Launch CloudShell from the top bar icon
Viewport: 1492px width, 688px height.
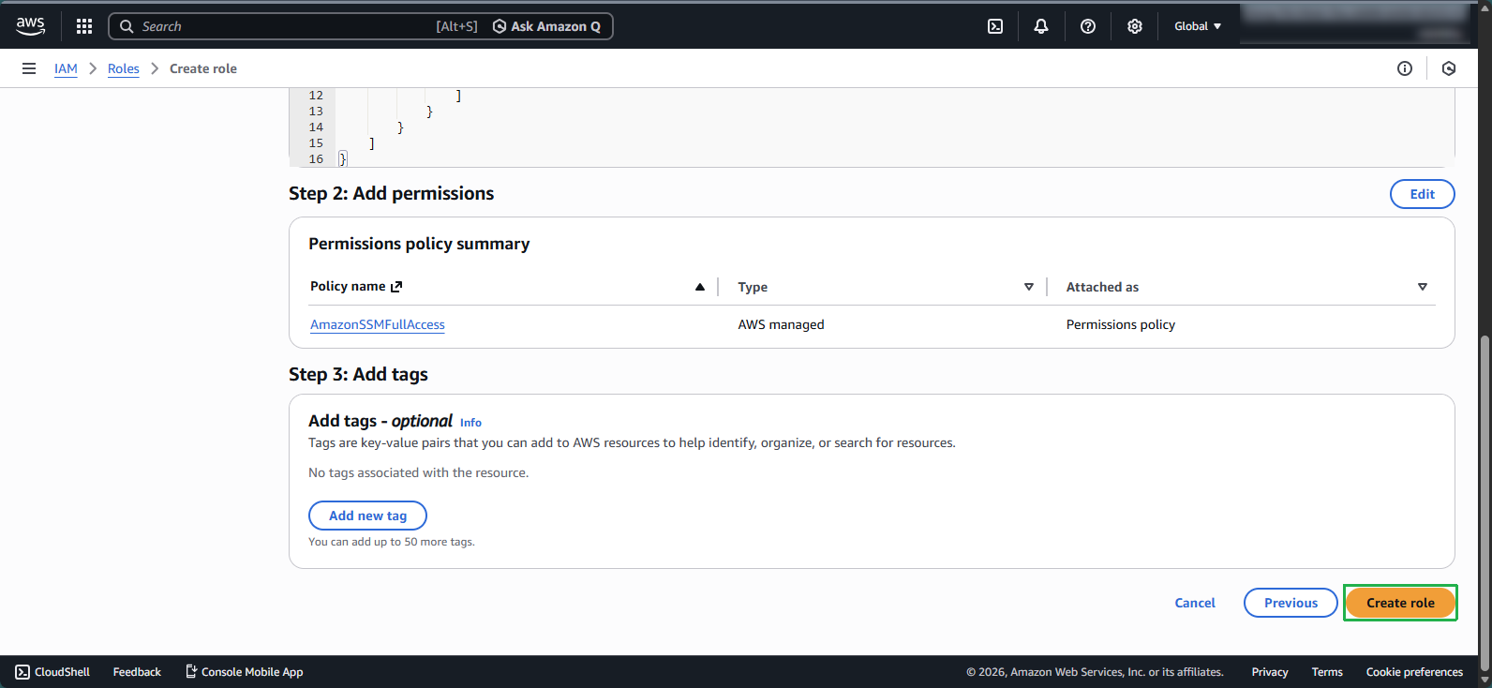(x=995, y=26)
